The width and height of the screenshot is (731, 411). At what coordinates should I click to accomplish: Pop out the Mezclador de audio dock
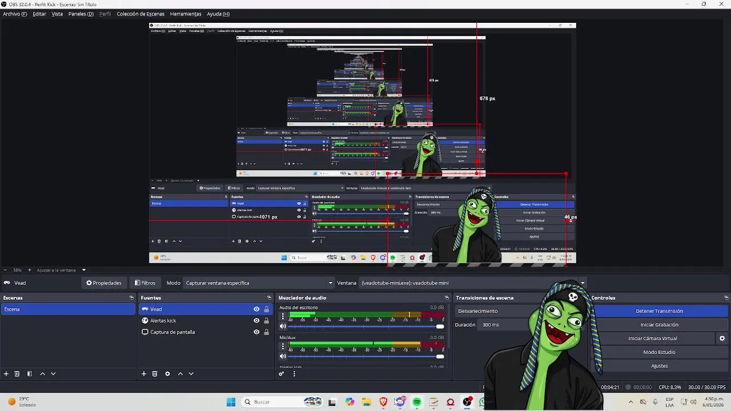click(447, 298)
